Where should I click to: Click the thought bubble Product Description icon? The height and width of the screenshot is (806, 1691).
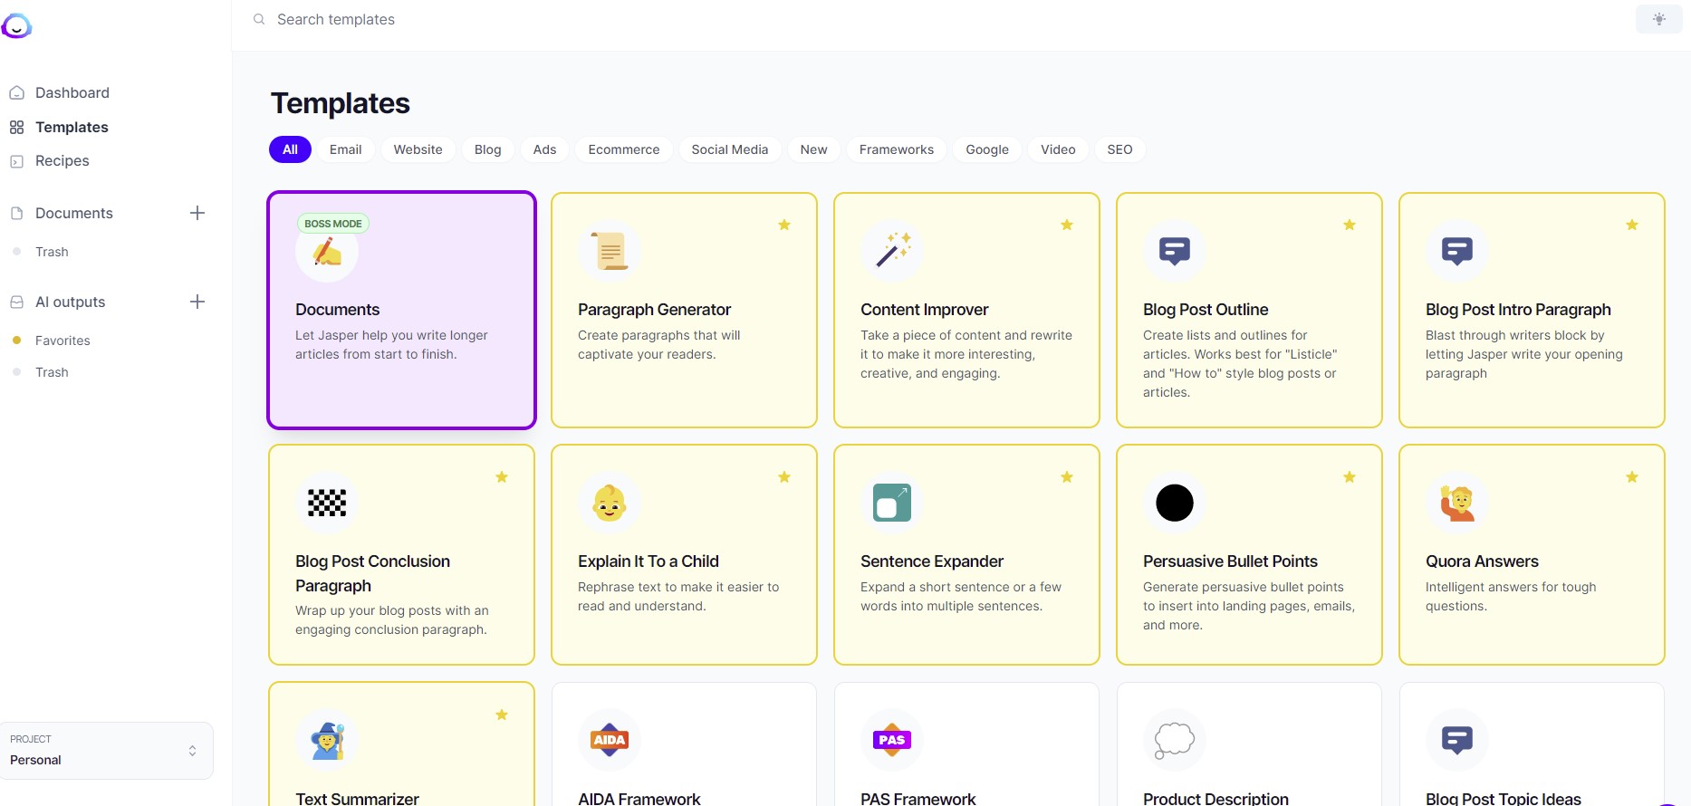1175,740
